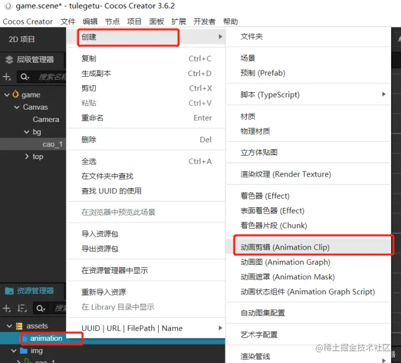Click 重新导入资源 menu entry
401x363 pixels.
click(146, 292)
